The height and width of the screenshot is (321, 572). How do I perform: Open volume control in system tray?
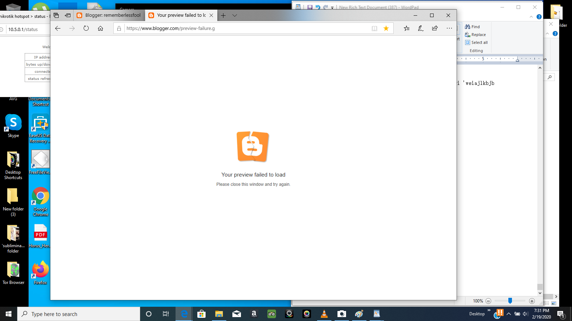click(x=525, y=314)
